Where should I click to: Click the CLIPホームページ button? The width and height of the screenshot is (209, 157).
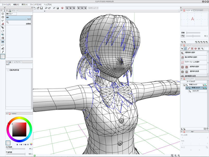click(x=93, y=8)
